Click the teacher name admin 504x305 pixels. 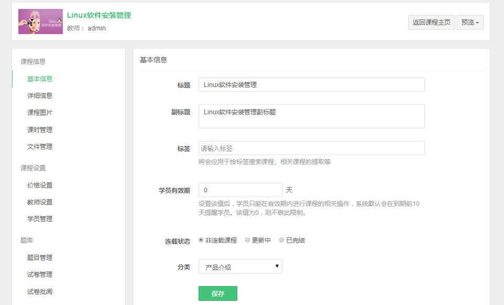tap(97, 28)
